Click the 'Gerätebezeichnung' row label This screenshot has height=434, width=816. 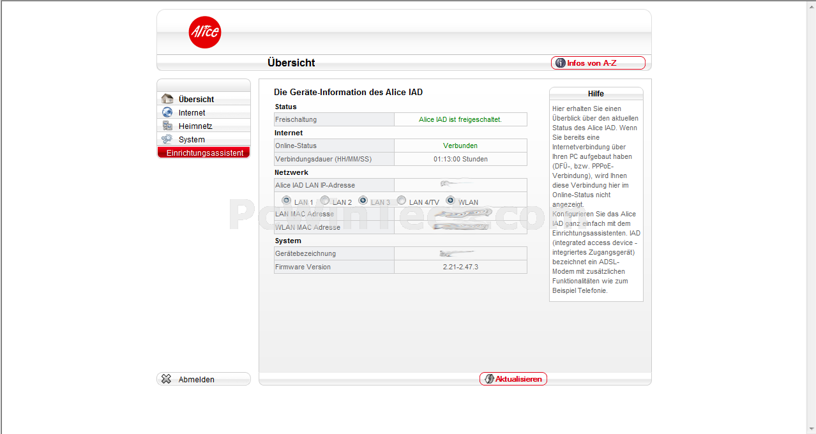pos(305,253)
